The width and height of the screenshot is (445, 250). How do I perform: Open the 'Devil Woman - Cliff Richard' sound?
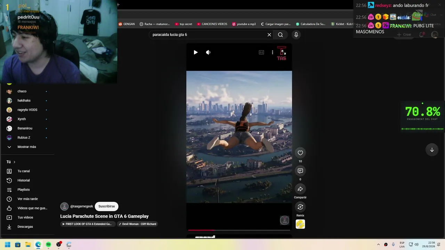(138, 224)
